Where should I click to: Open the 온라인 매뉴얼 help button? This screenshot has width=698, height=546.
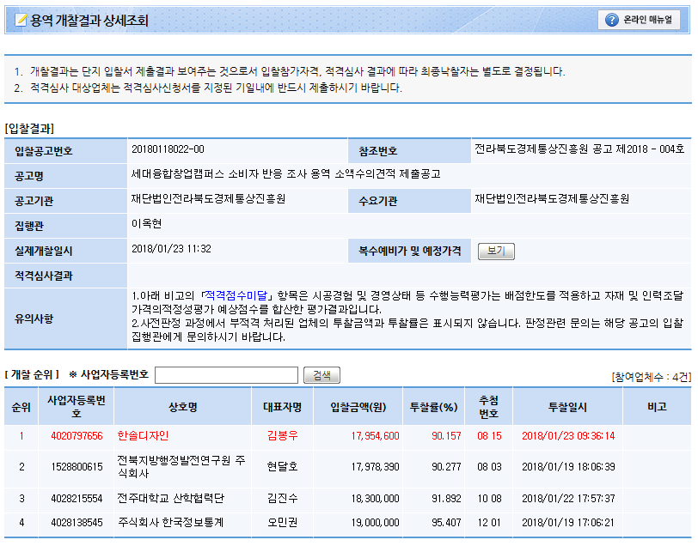[639, 20]
